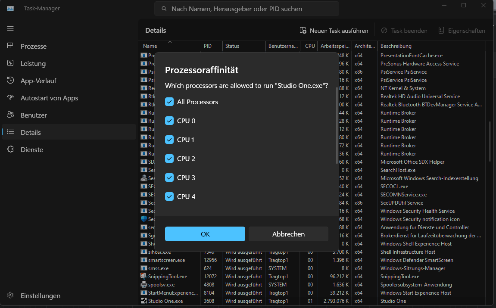Click Neuen Task ausführen button
The height and width of the screenshot is (308, 496).
[x=334, y=30]
